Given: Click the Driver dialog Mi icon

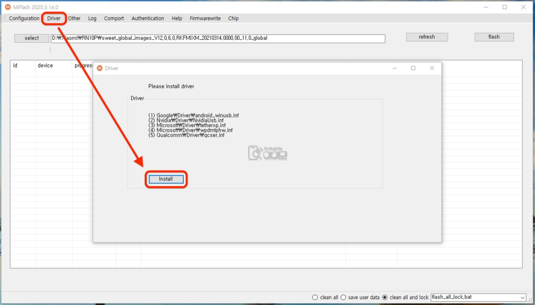Looking at the screenshot, I should coord(100,69).
